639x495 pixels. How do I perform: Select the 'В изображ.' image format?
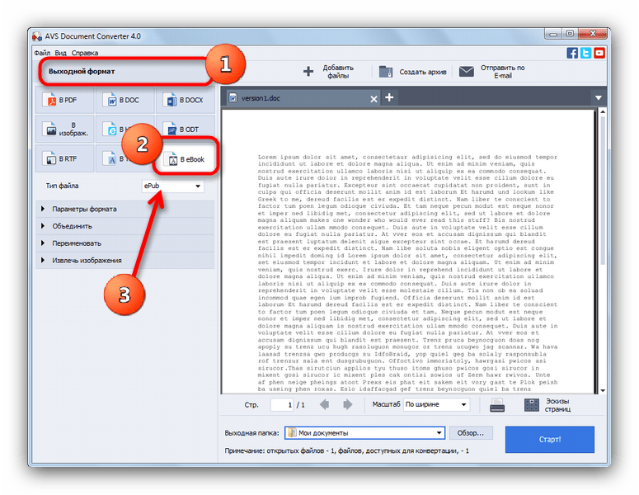coord(64,130)
